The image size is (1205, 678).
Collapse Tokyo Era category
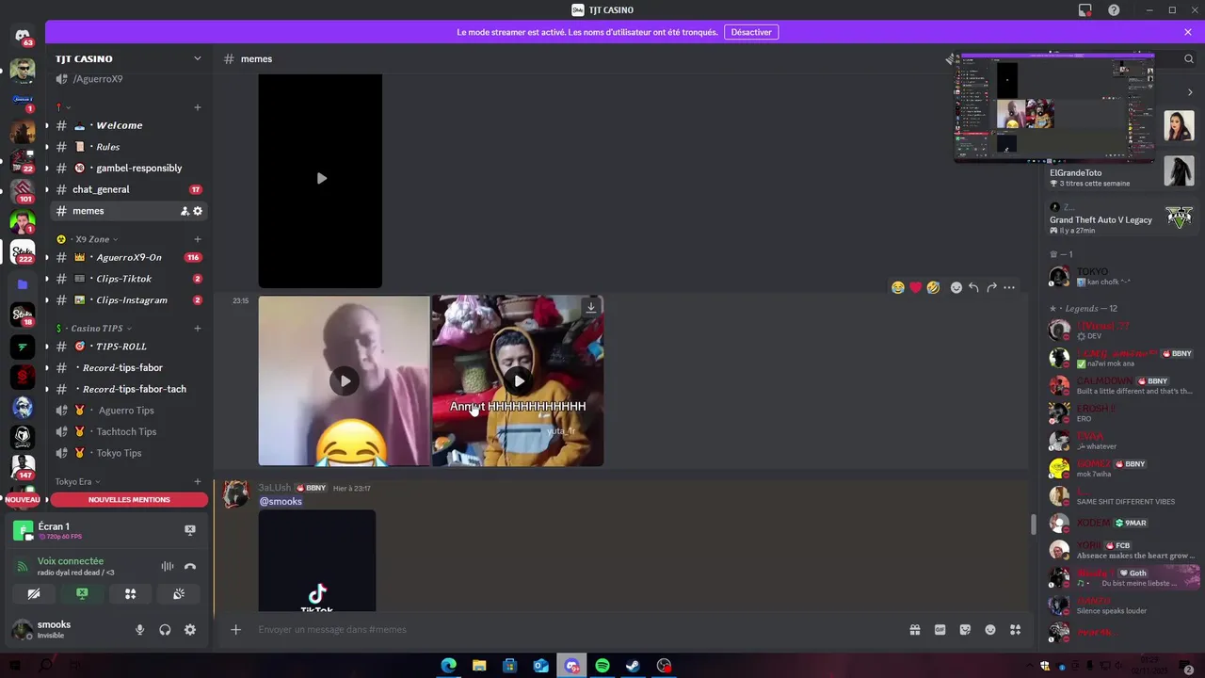(77, 482)
